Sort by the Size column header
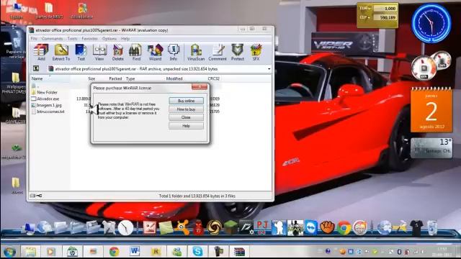Viewport: 461px width, 259px height. click(91, 78)
